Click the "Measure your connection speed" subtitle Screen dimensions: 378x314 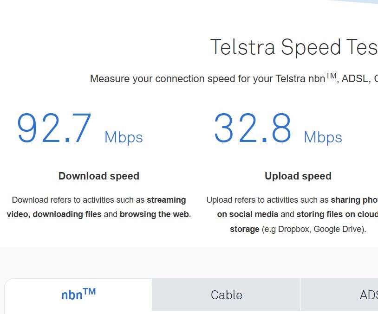point(204,79)
